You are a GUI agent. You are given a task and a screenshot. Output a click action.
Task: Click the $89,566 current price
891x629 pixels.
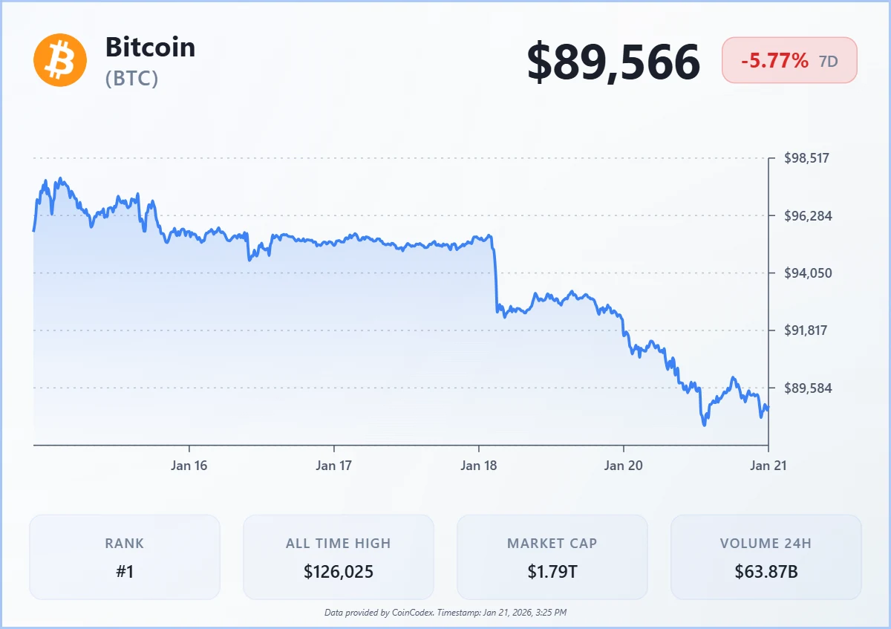click(x=613, y=62)
